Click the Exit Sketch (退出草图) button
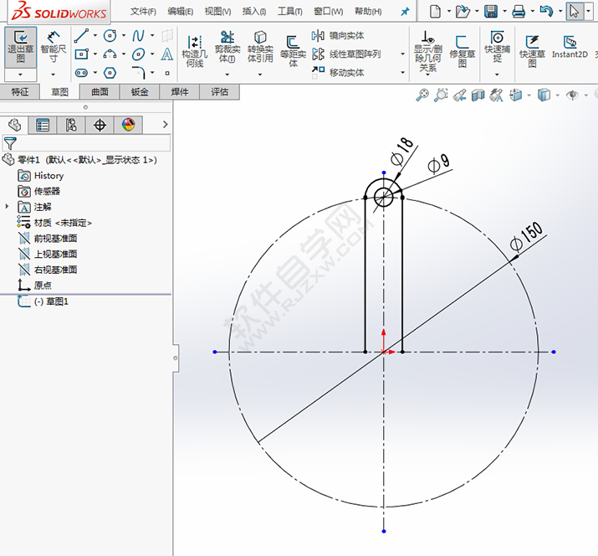Screen dimensions: 598x556 coord(21,47)
